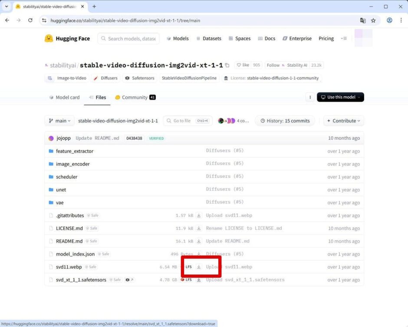The image size is (408, 327).
Task: Expand the Contribute dropdown
Action: tap(343, 121)
